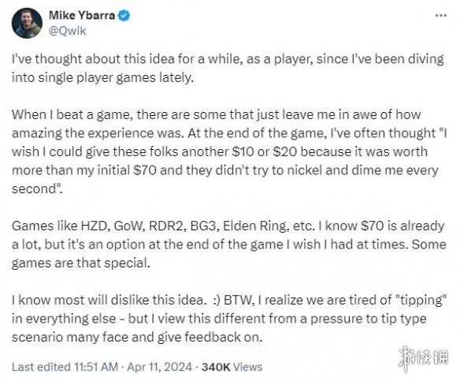Open the 340K Views count
Viewport: 460px width, 381px height.
pos(232,367)
